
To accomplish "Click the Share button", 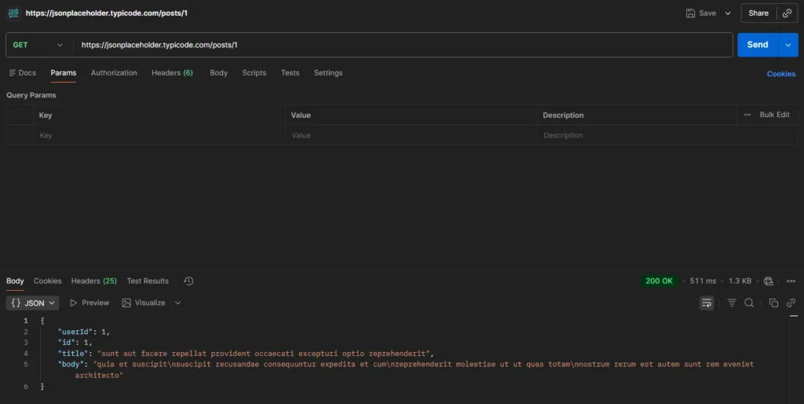I will 758,13.
